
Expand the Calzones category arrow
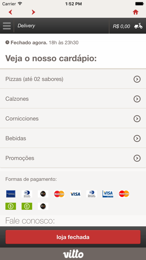click(137, 99)
